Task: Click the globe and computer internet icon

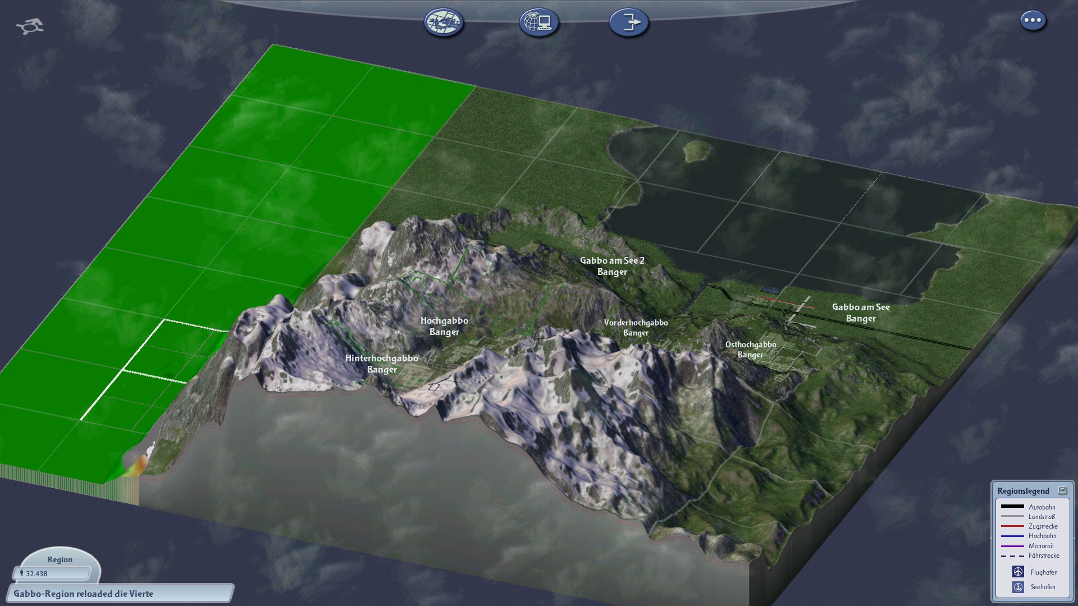Action: (538, 22)
